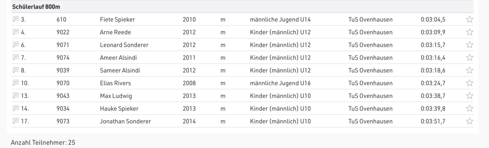
Task: Open comment icon in Ameer Alsindi row
Action: tap(16, 57)
